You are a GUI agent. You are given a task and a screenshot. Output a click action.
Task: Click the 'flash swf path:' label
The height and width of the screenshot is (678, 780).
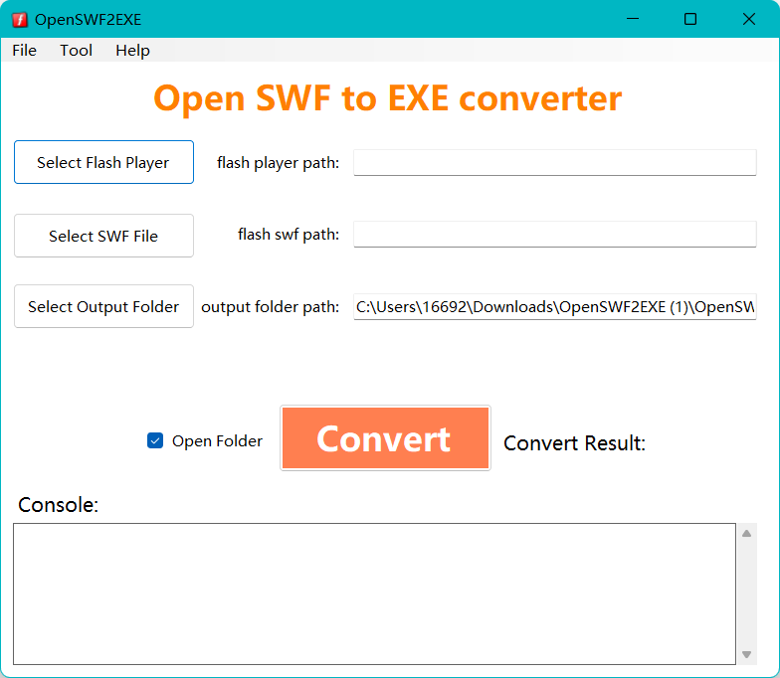(x=289, y=235)
